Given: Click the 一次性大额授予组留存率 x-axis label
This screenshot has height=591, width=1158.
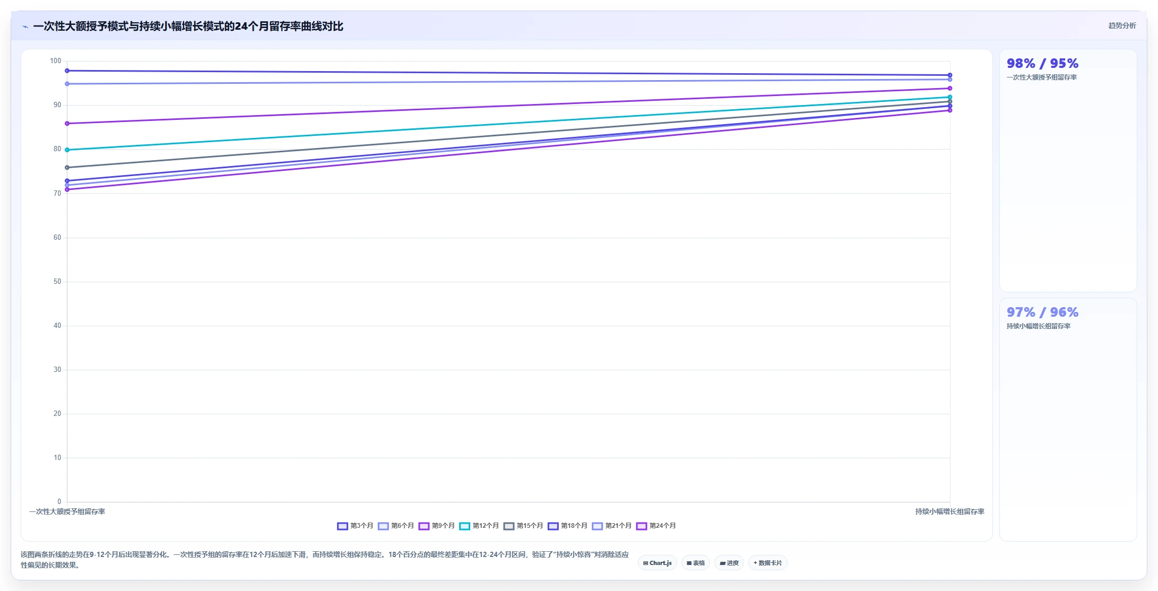Looking at the screenshot, I should point(67,511).
